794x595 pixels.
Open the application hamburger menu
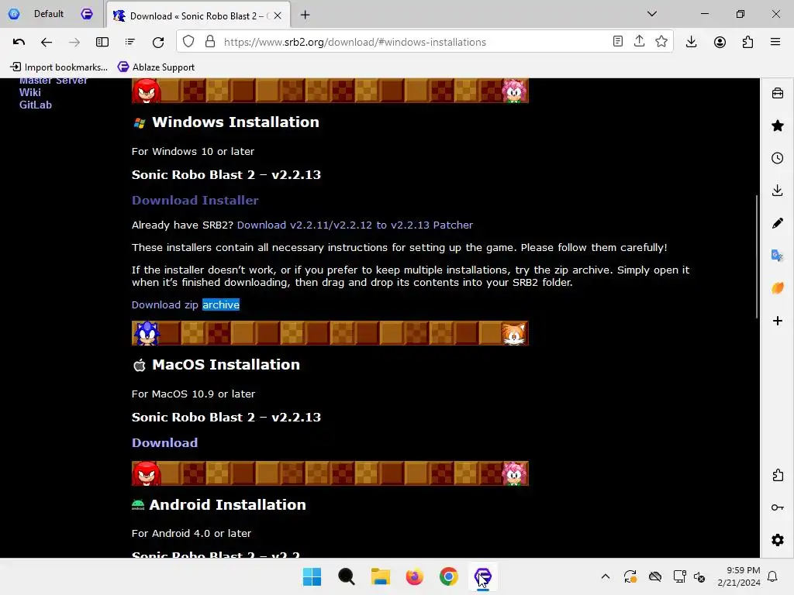click(775, 42)
